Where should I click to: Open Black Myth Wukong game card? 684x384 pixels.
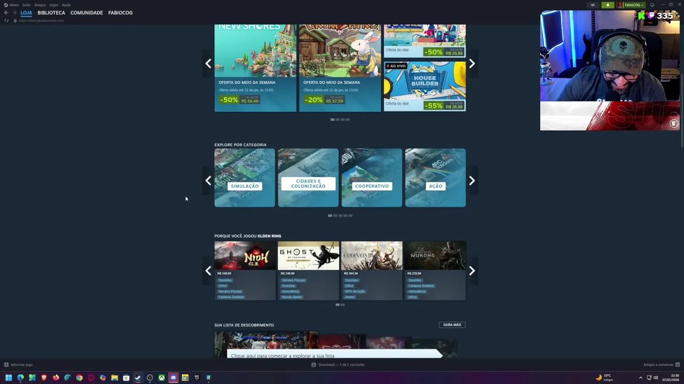coord(436,270)
